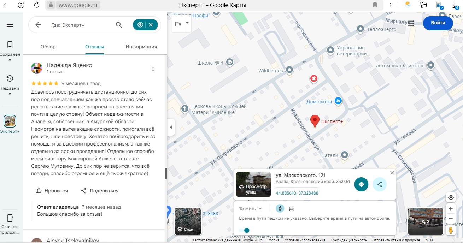Switch to the Обзор tab
This screenshot has width=463, height=243.
[x=48, y=47]
